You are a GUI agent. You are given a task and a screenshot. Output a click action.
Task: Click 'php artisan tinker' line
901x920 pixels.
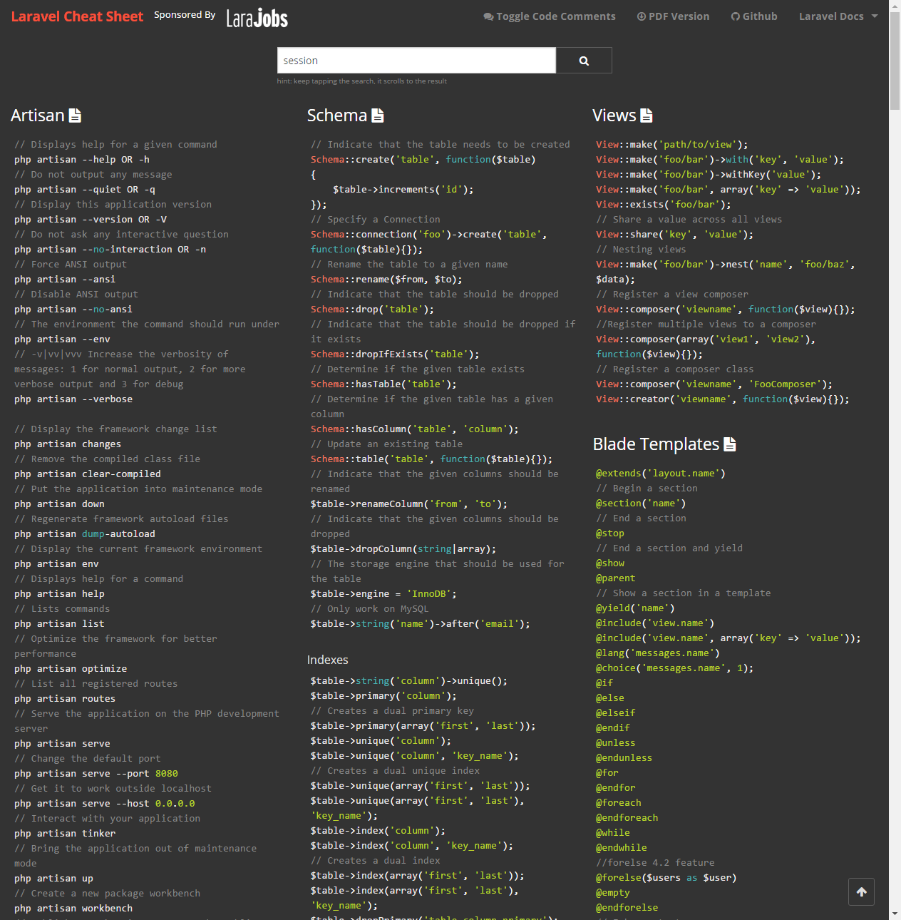tap(65, 834)
